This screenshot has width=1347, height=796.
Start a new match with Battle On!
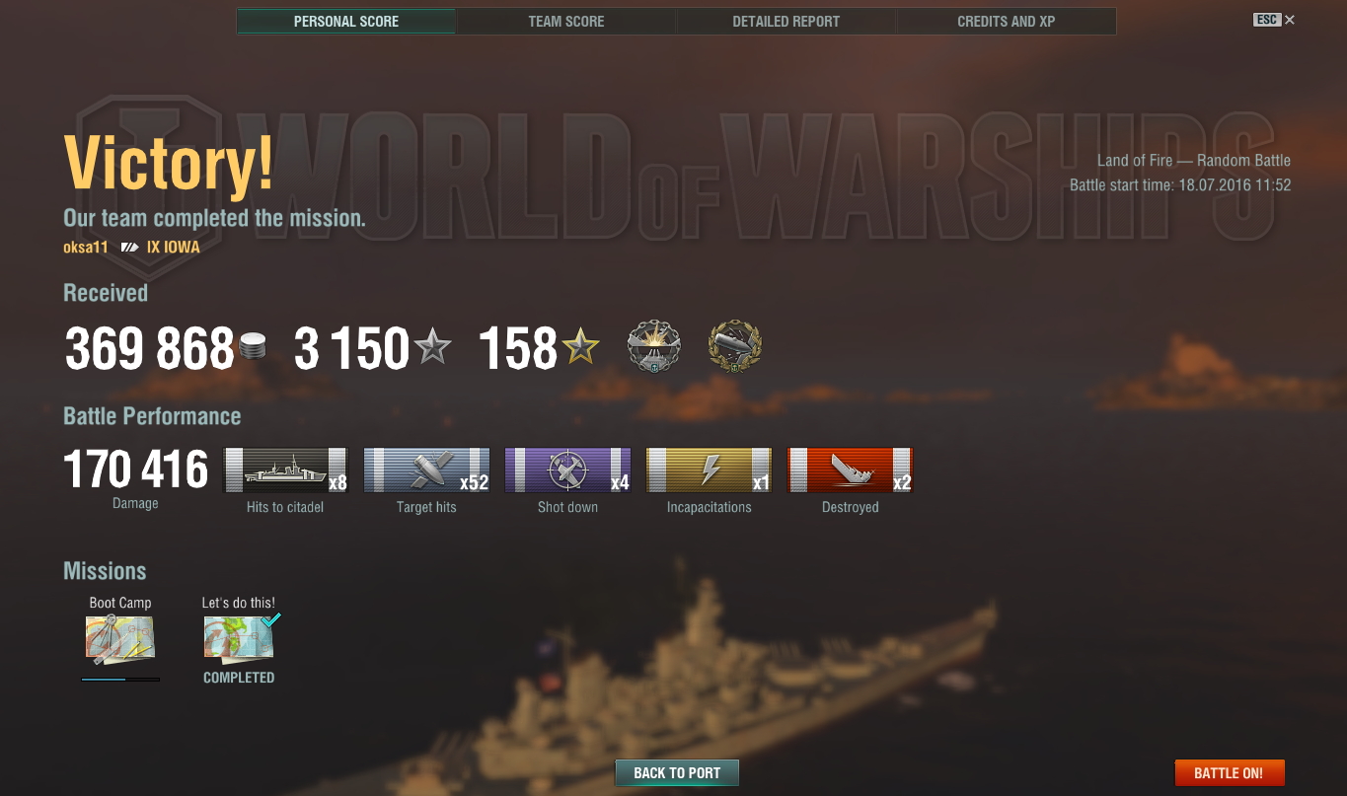coord(1230,773)
